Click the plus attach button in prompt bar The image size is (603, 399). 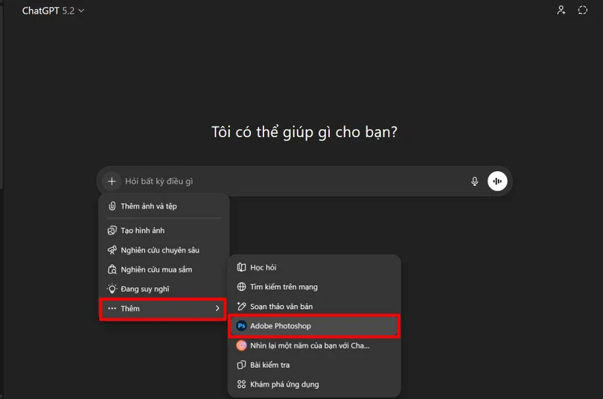pos(112,181)
